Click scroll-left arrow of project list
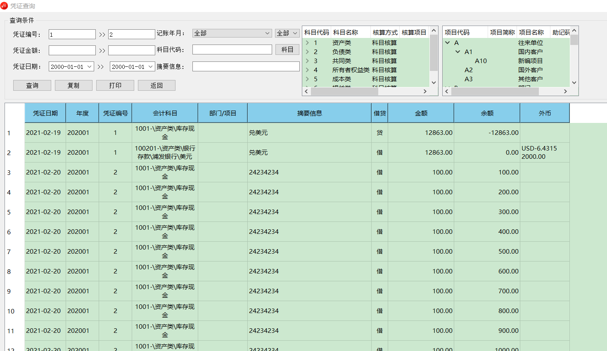 pyautogui.click(x=447, y=91)
